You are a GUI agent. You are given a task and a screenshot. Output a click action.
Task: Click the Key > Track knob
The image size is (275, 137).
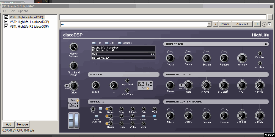pos(127,81)
